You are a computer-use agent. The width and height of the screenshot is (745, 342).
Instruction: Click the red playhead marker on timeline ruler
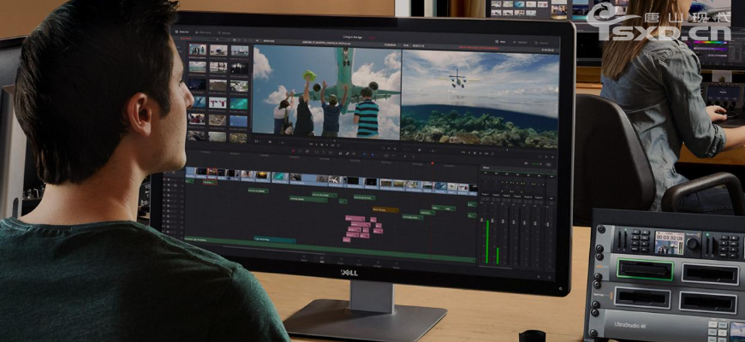point(432,162)
